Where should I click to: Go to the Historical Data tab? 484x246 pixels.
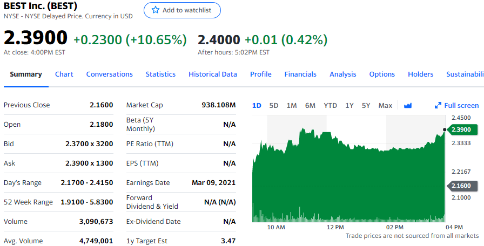(x=213, y=74)
